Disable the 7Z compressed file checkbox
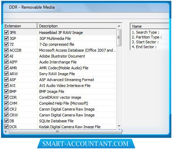This screenshot has height=149, width=173. (x=6, y=44)
